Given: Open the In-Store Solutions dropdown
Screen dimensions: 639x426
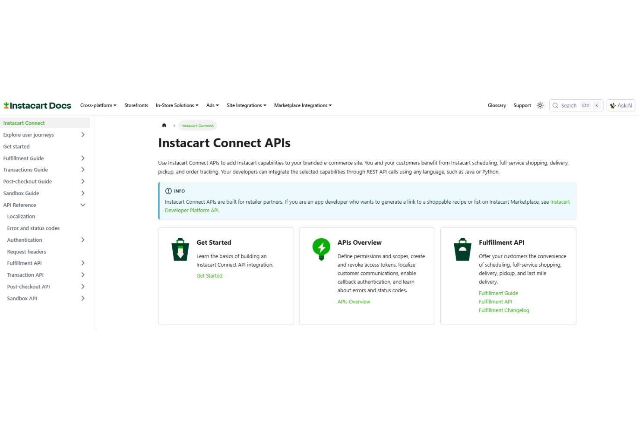Looking at the screenshot, I should (177, 105).
